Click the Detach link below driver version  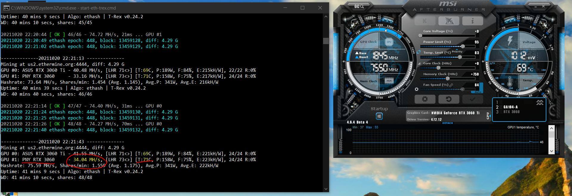(x=447, y=123)
